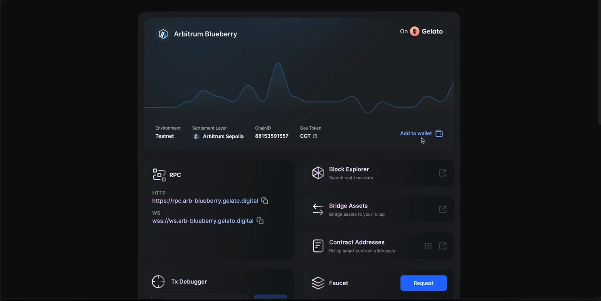Open the https://rpc.arb-blueberry.gelato.digital link
The image size is (601, 301).
click(205, 200)
